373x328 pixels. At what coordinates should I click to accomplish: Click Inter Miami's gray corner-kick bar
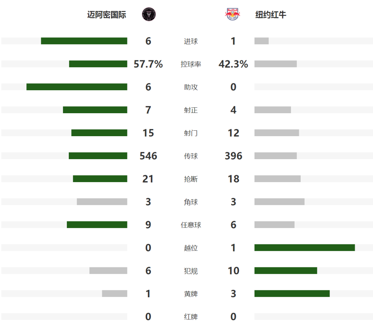click(102, 202)
